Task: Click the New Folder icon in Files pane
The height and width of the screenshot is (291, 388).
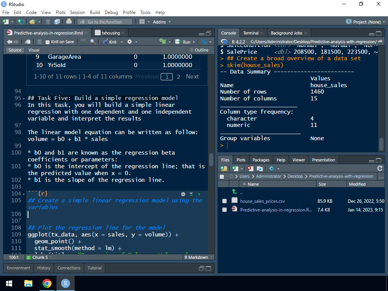Action: pos(224,168)
